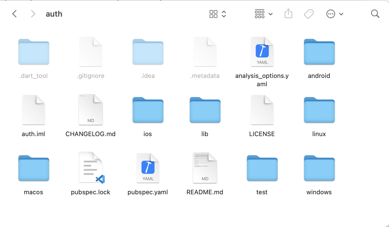Select the LICENSE file
Image resolution: width=389 pixels, height=227 pixels.
coord(262,109)
